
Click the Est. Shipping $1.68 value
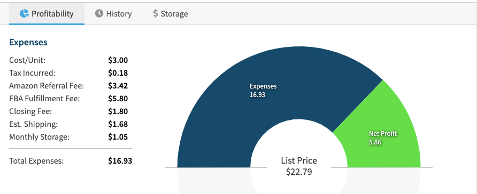118,124
